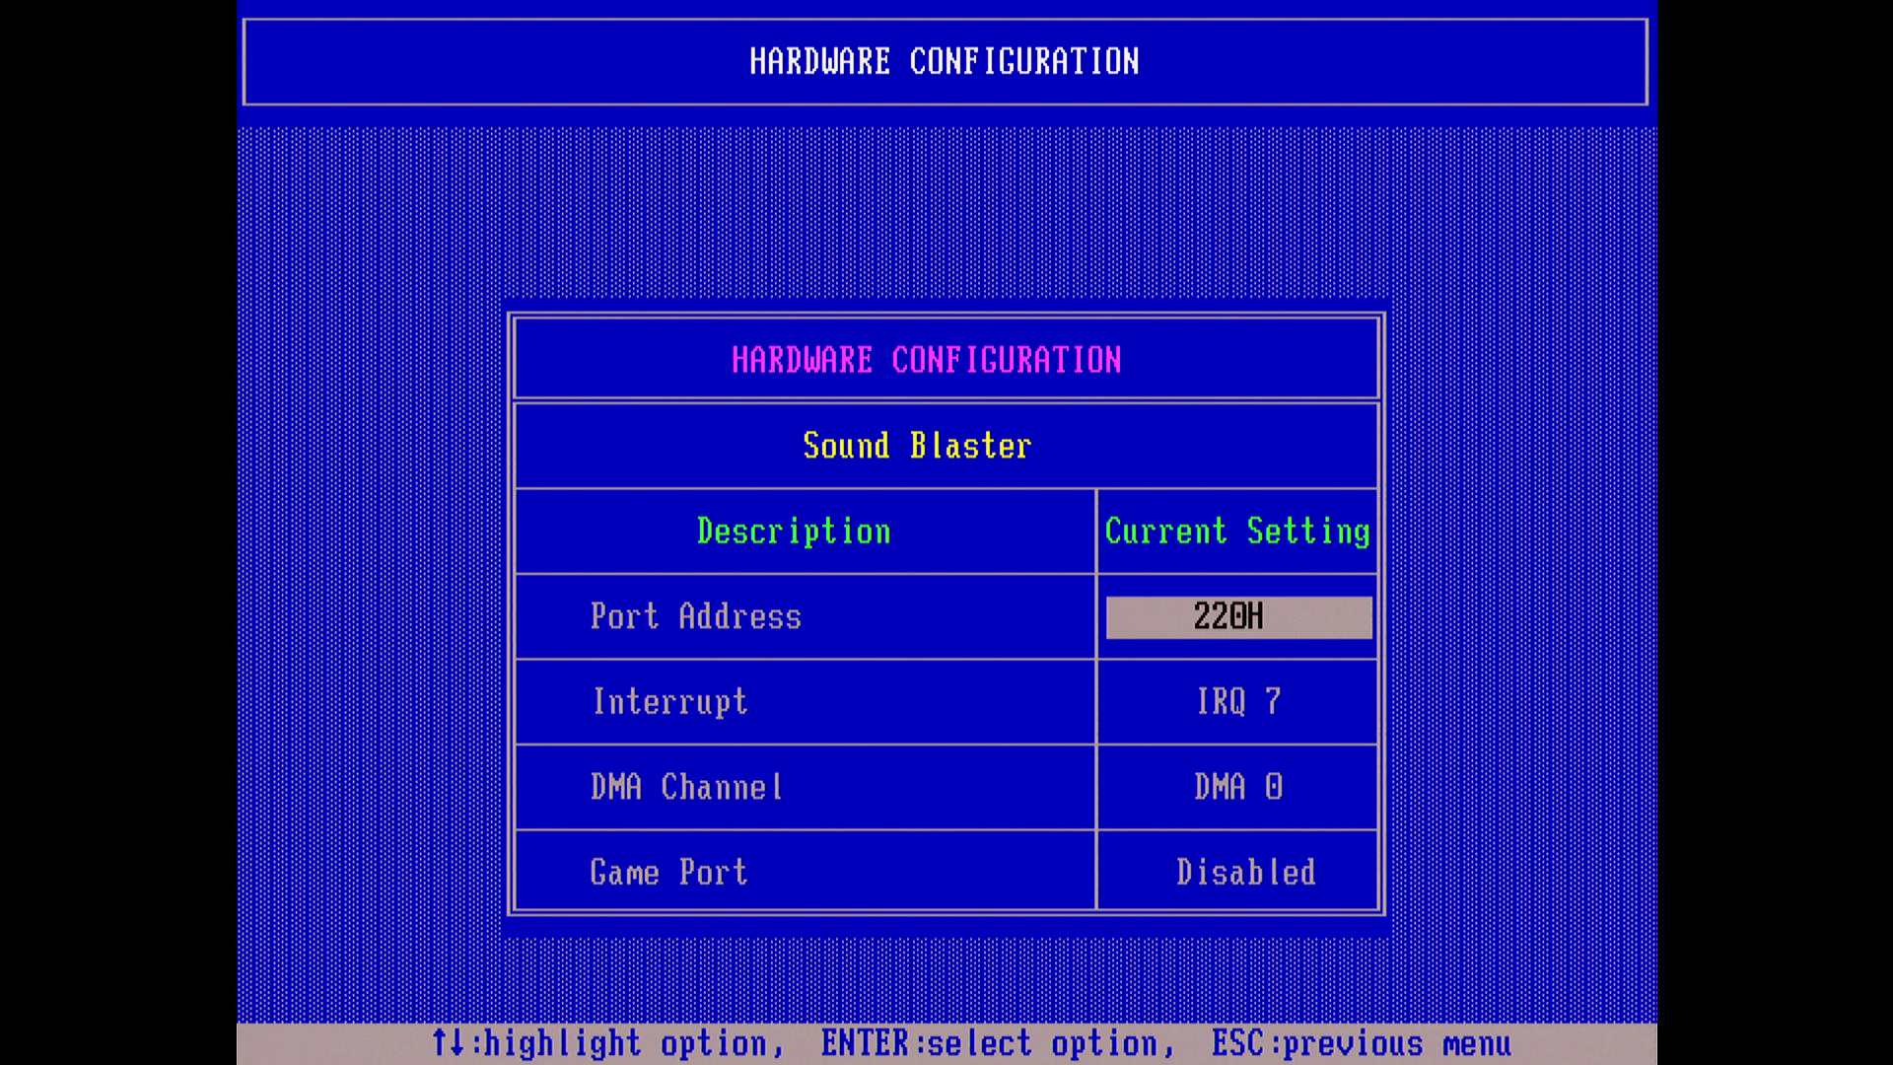Viewport: 1893px width, 1065px height.
Task: Toggle the Game Port Disabled setting
Action: click(1244, 873)
